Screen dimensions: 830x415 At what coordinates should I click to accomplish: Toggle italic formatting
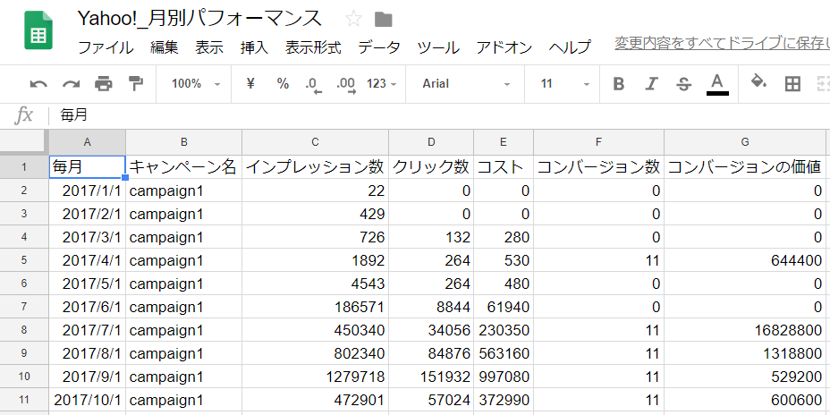pyautogui.click(x=651, y=84)
